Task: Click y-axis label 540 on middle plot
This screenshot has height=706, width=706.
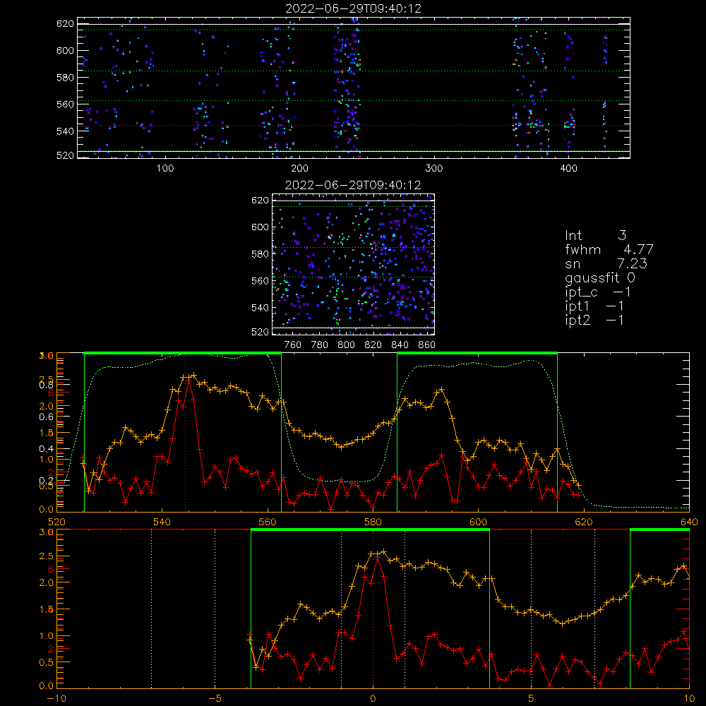Action: coord(260,308)
